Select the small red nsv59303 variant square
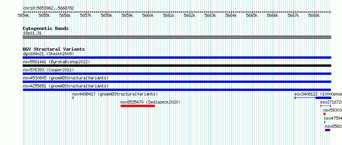This screenshot has height=145, width=342. click(x=325, y=114)
